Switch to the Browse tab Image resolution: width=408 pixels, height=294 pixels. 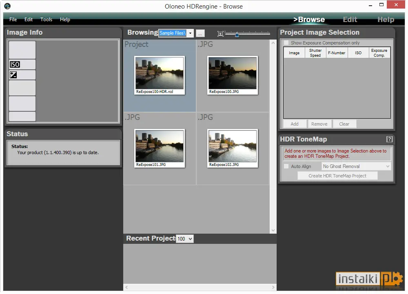click(x=309, y=20)
